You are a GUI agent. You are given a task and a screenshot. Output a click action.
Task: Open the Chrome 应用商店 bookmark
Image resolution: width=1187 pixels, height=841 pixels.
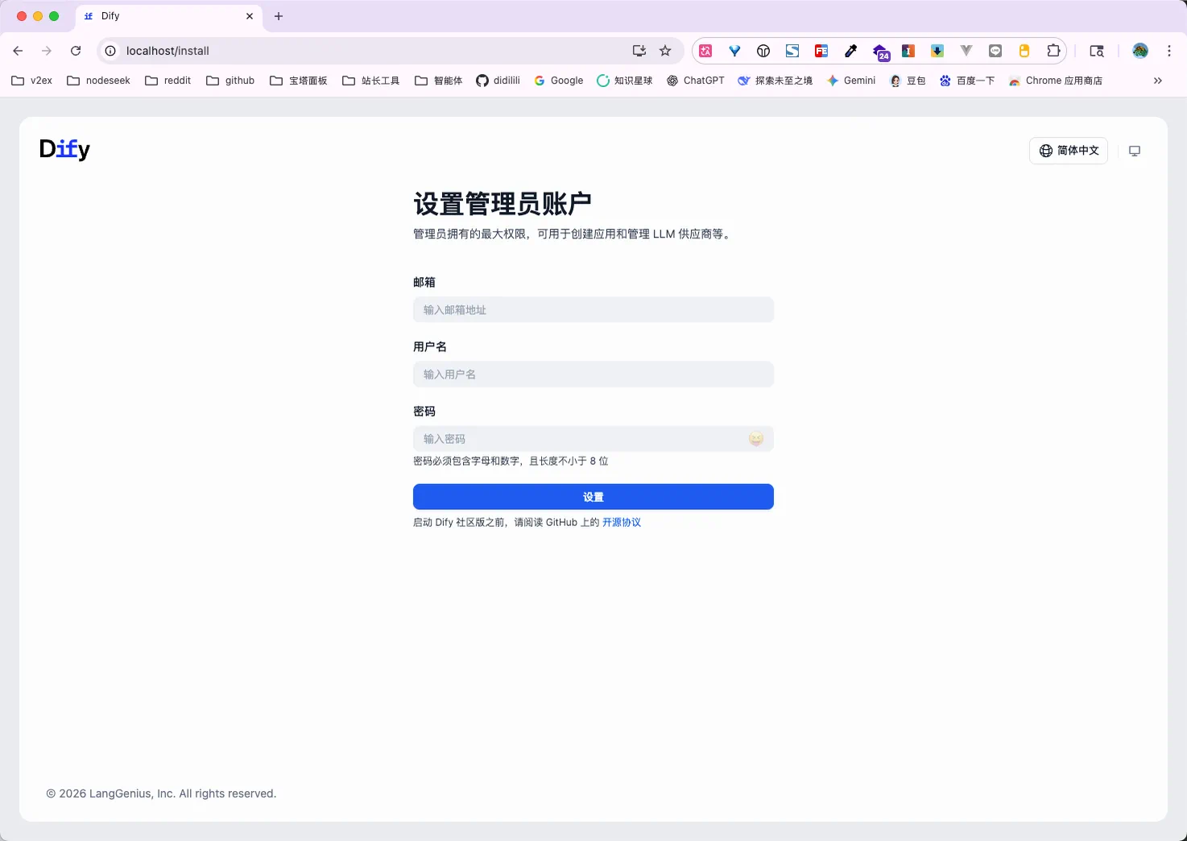tap(1056, 81)
